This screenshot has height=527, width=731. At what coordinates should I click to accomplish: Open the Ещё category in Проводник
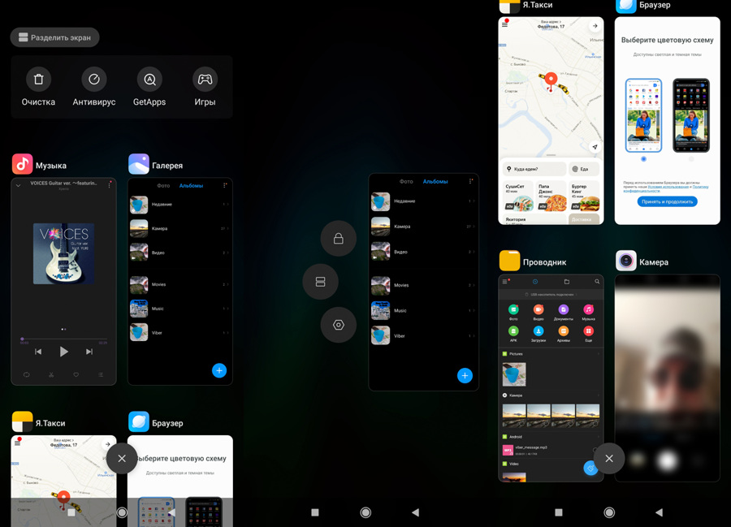[x=588, y=334]
